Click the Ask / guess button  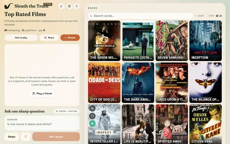[56, 137]
